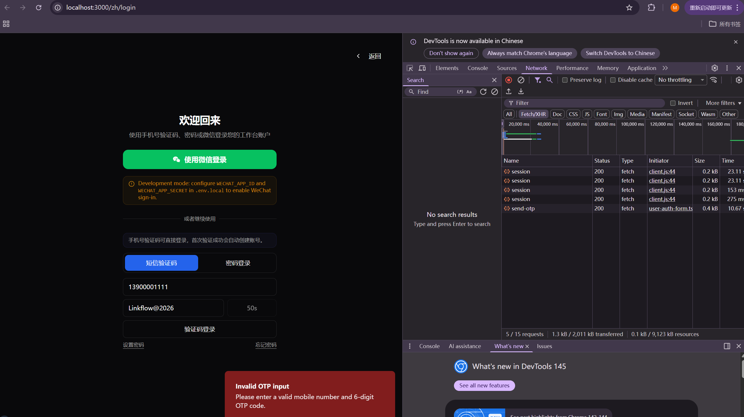
Task: View site information icon in address bar
Action: click(58, 8)
